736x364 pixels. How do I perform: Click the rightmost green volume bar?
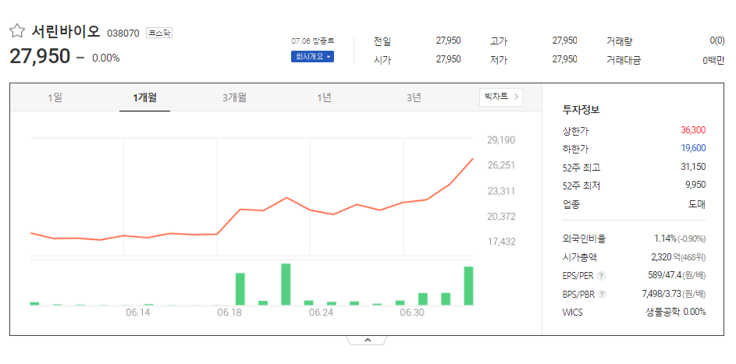(x=468, y=286)
